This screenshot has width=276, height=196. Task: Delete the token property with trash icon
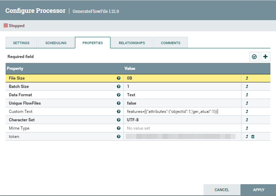pos(253,137)
